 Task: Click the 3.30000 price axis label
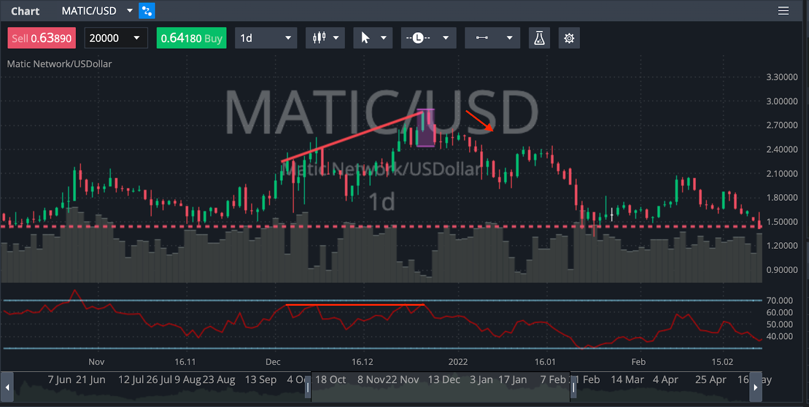pyautogui.click(x=782, y=77)
